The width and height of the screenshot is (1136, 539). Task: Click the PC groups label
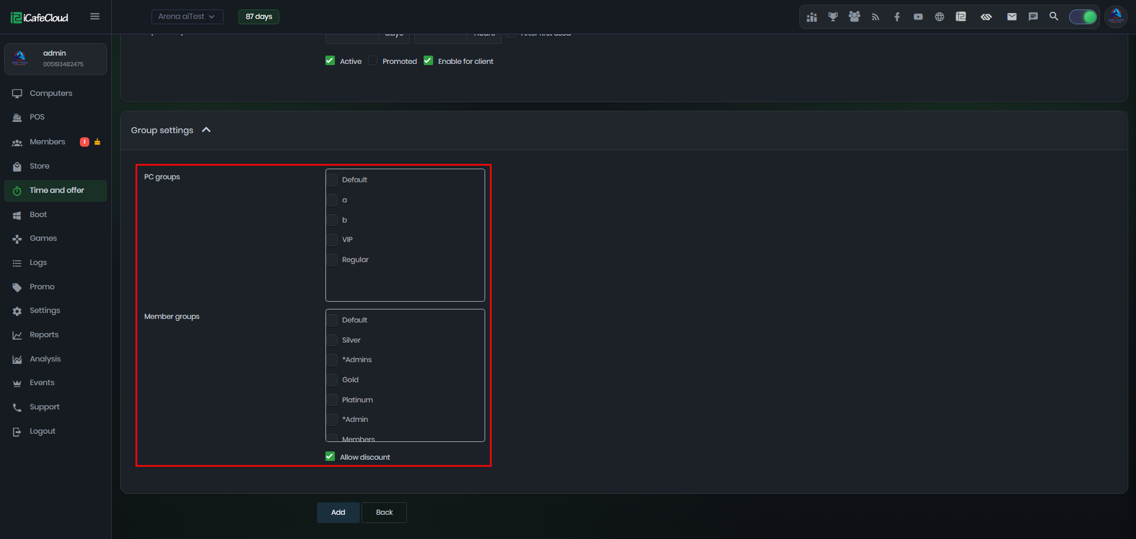tap(162, 177)
